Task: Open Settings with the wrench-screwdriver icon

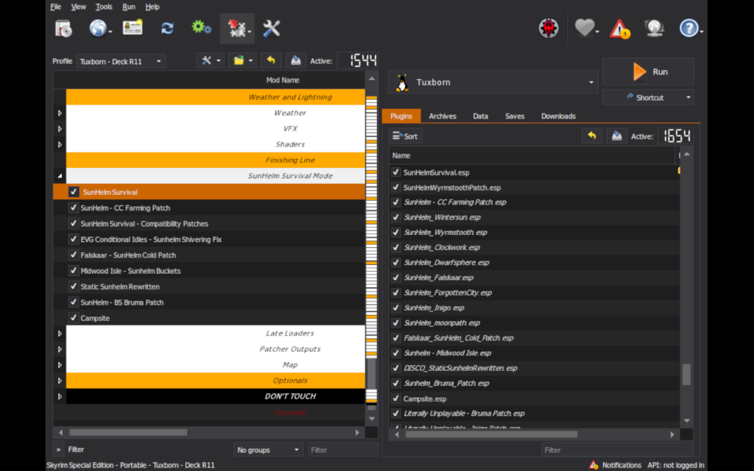Action: click(272, 29)
